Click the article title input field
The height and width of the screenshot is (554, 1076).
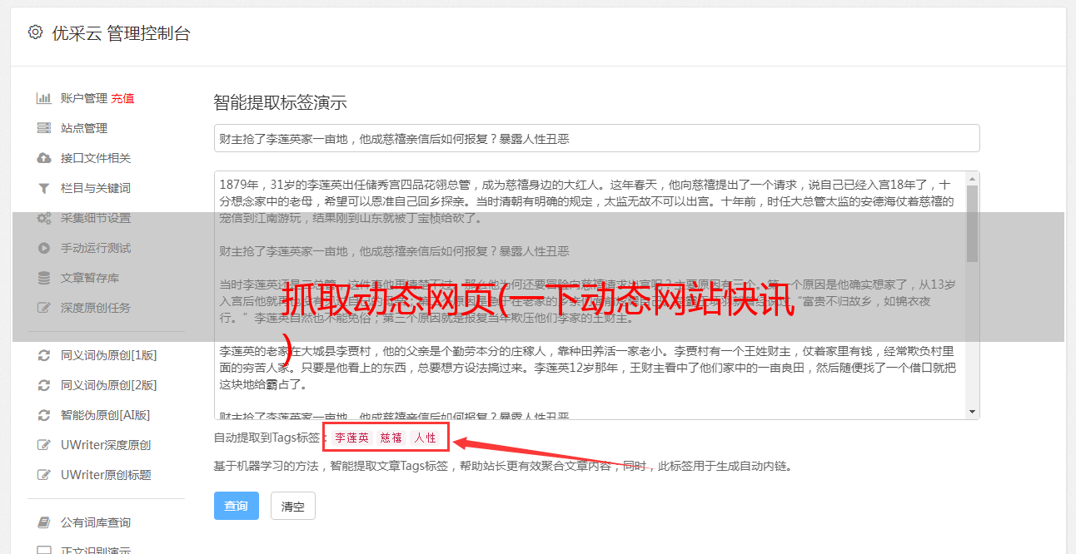pos(596,138)
